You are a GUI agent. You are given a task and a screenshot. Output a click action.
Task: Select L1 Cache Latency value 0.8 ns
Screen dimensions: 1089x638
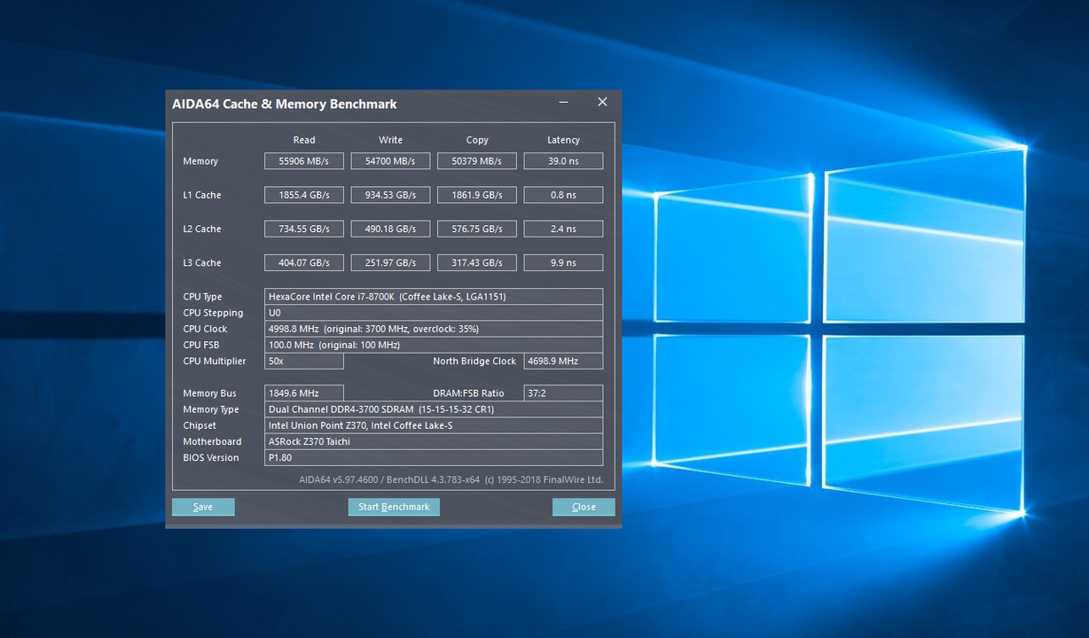(563, 195)
